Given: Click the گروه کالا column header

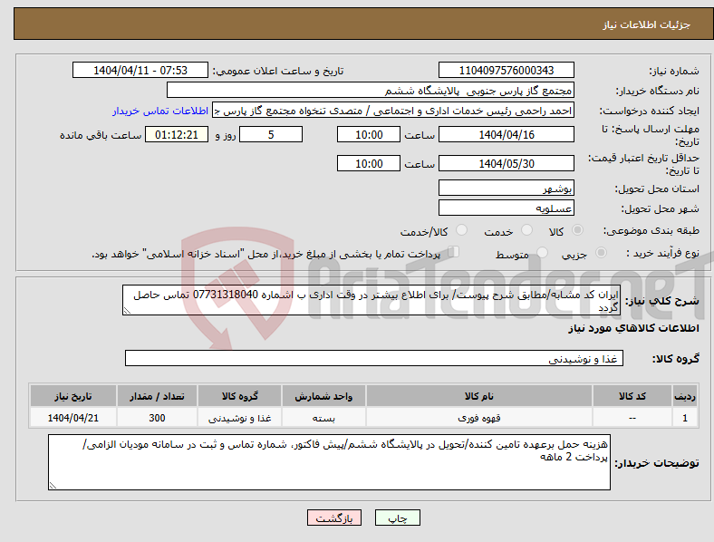Looking at the screenshot, I should (239, 396).
